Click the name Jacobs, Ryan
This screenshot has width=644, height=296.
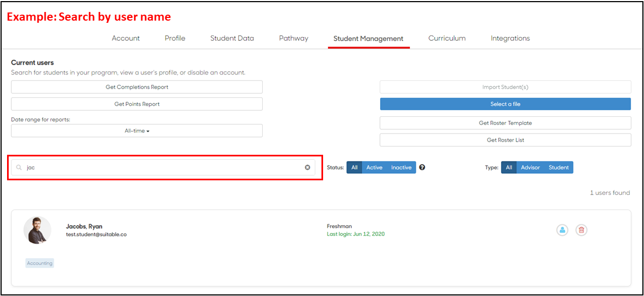84,226
